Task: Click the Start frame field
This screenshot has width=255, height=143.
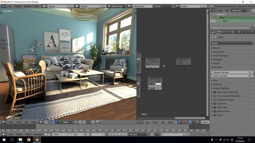Action: [x=61, y=134]
